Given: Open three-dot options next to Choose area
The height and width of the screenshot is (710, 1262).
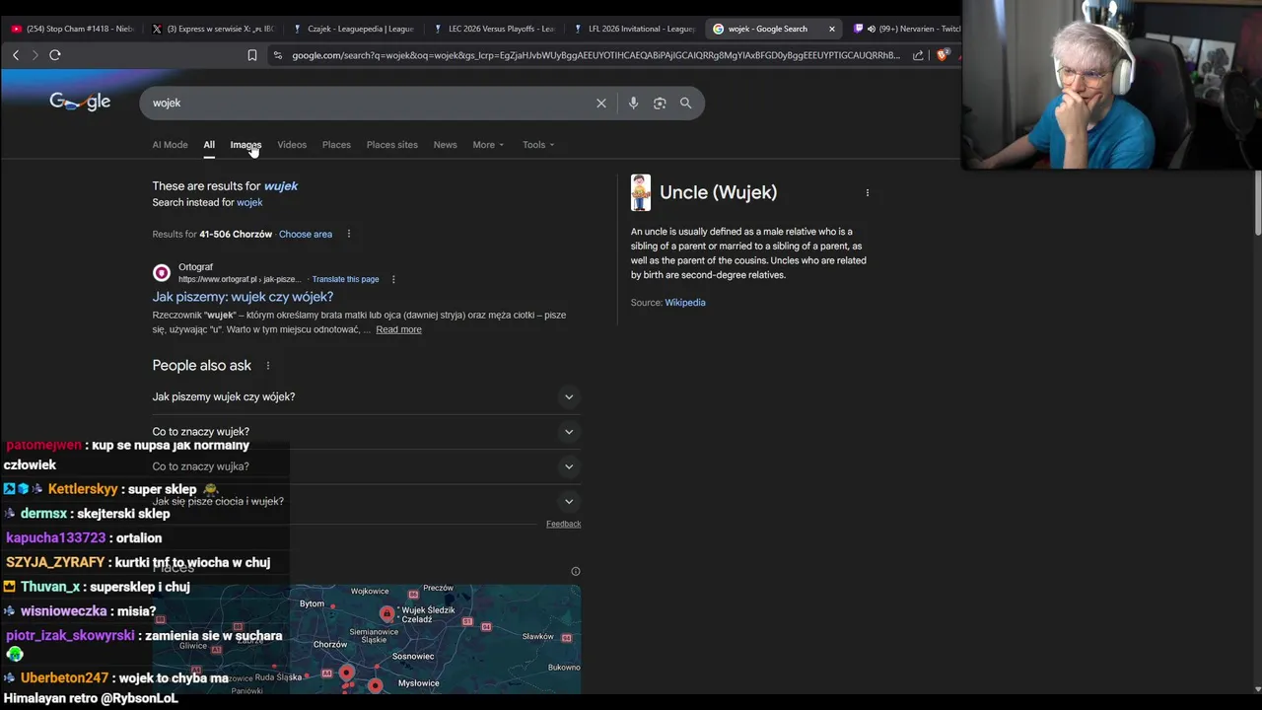Looking at the screenshot, I should 348,234.
